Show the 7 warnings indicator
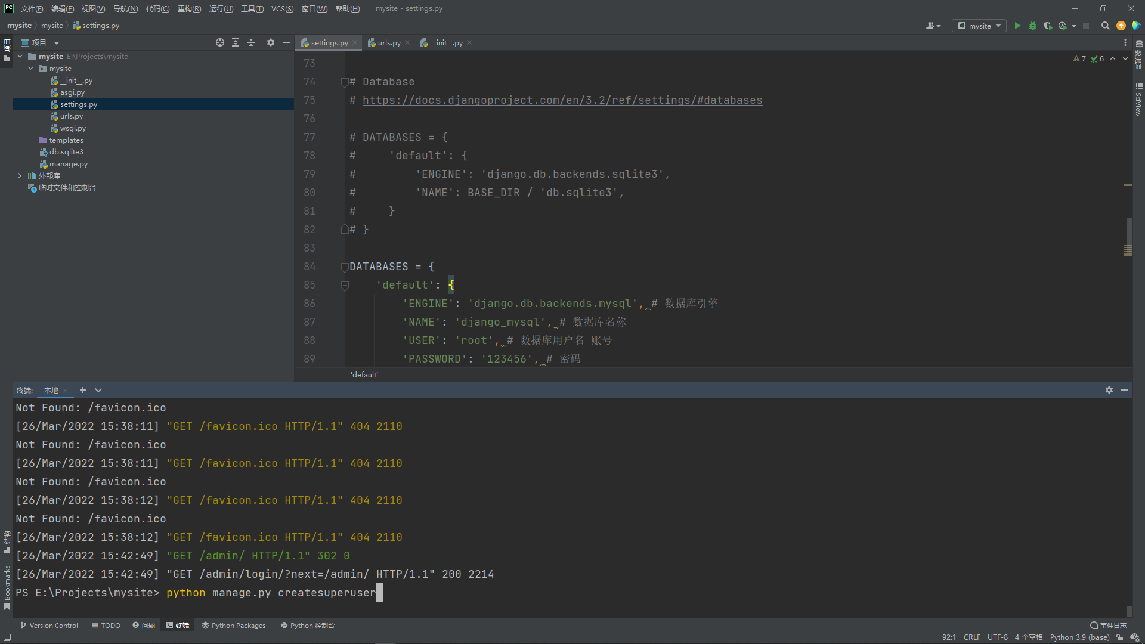 point(1079,58)
